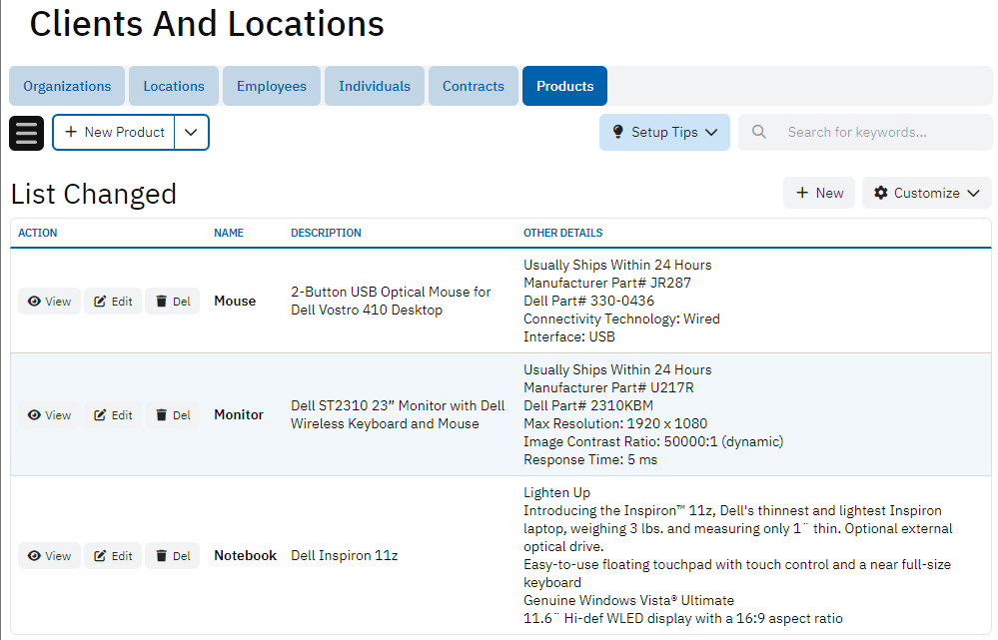
Task: Delete the Notebook product entry
Action: pyautogui.click(x=173, y=556)
